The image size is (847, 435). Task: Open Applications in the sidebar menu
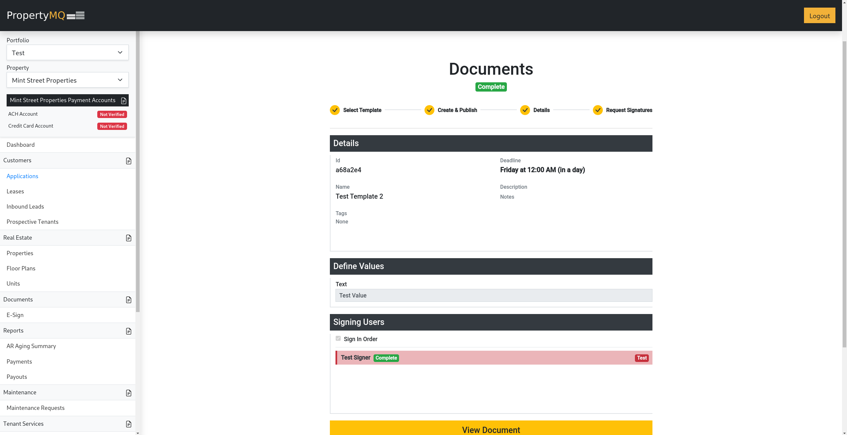[x=22, y=176]
